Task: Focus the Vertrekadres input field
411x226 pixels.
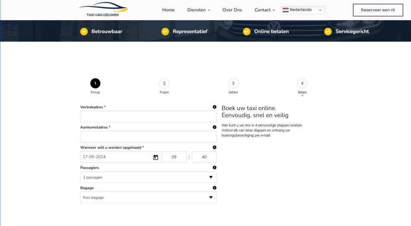Action: [x=149, y=116]
